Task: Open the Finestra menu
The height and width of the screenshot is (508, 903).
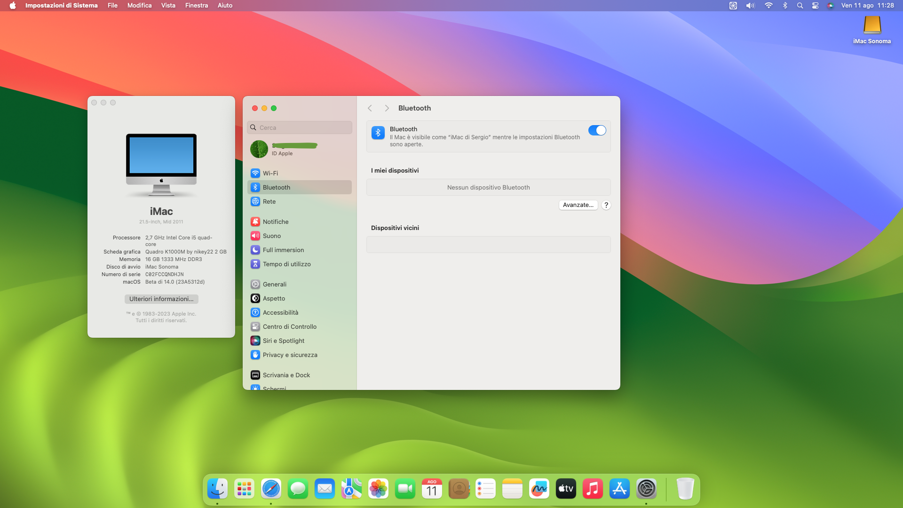Action: (196, 6)
